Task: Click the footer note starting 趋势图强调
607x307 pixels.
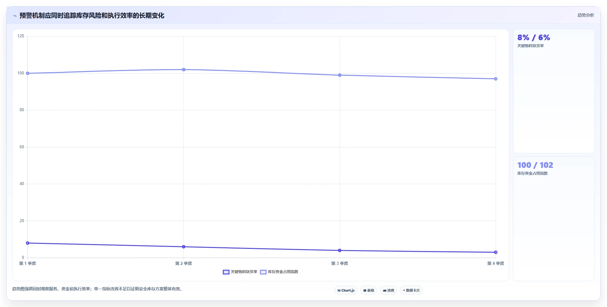Action: click(98, 289)
